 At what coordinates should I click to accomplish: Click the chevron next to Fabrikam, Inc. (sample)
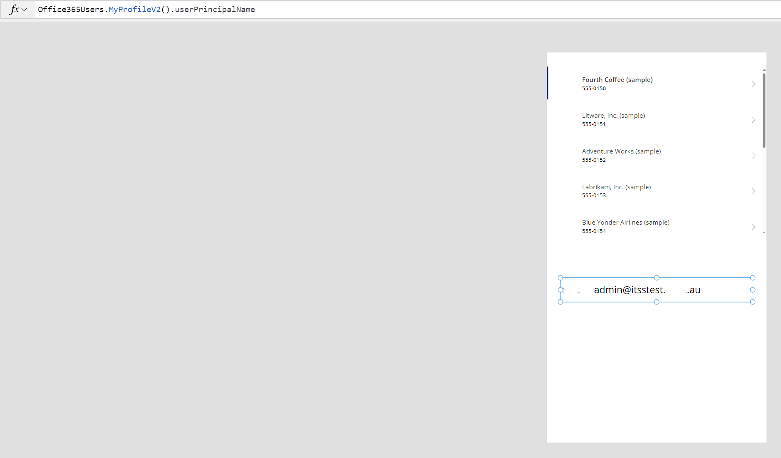[754, 191]
